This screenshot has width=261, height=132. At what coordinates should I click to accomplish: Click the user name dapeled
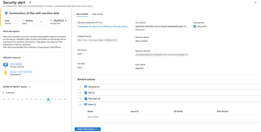139,68
